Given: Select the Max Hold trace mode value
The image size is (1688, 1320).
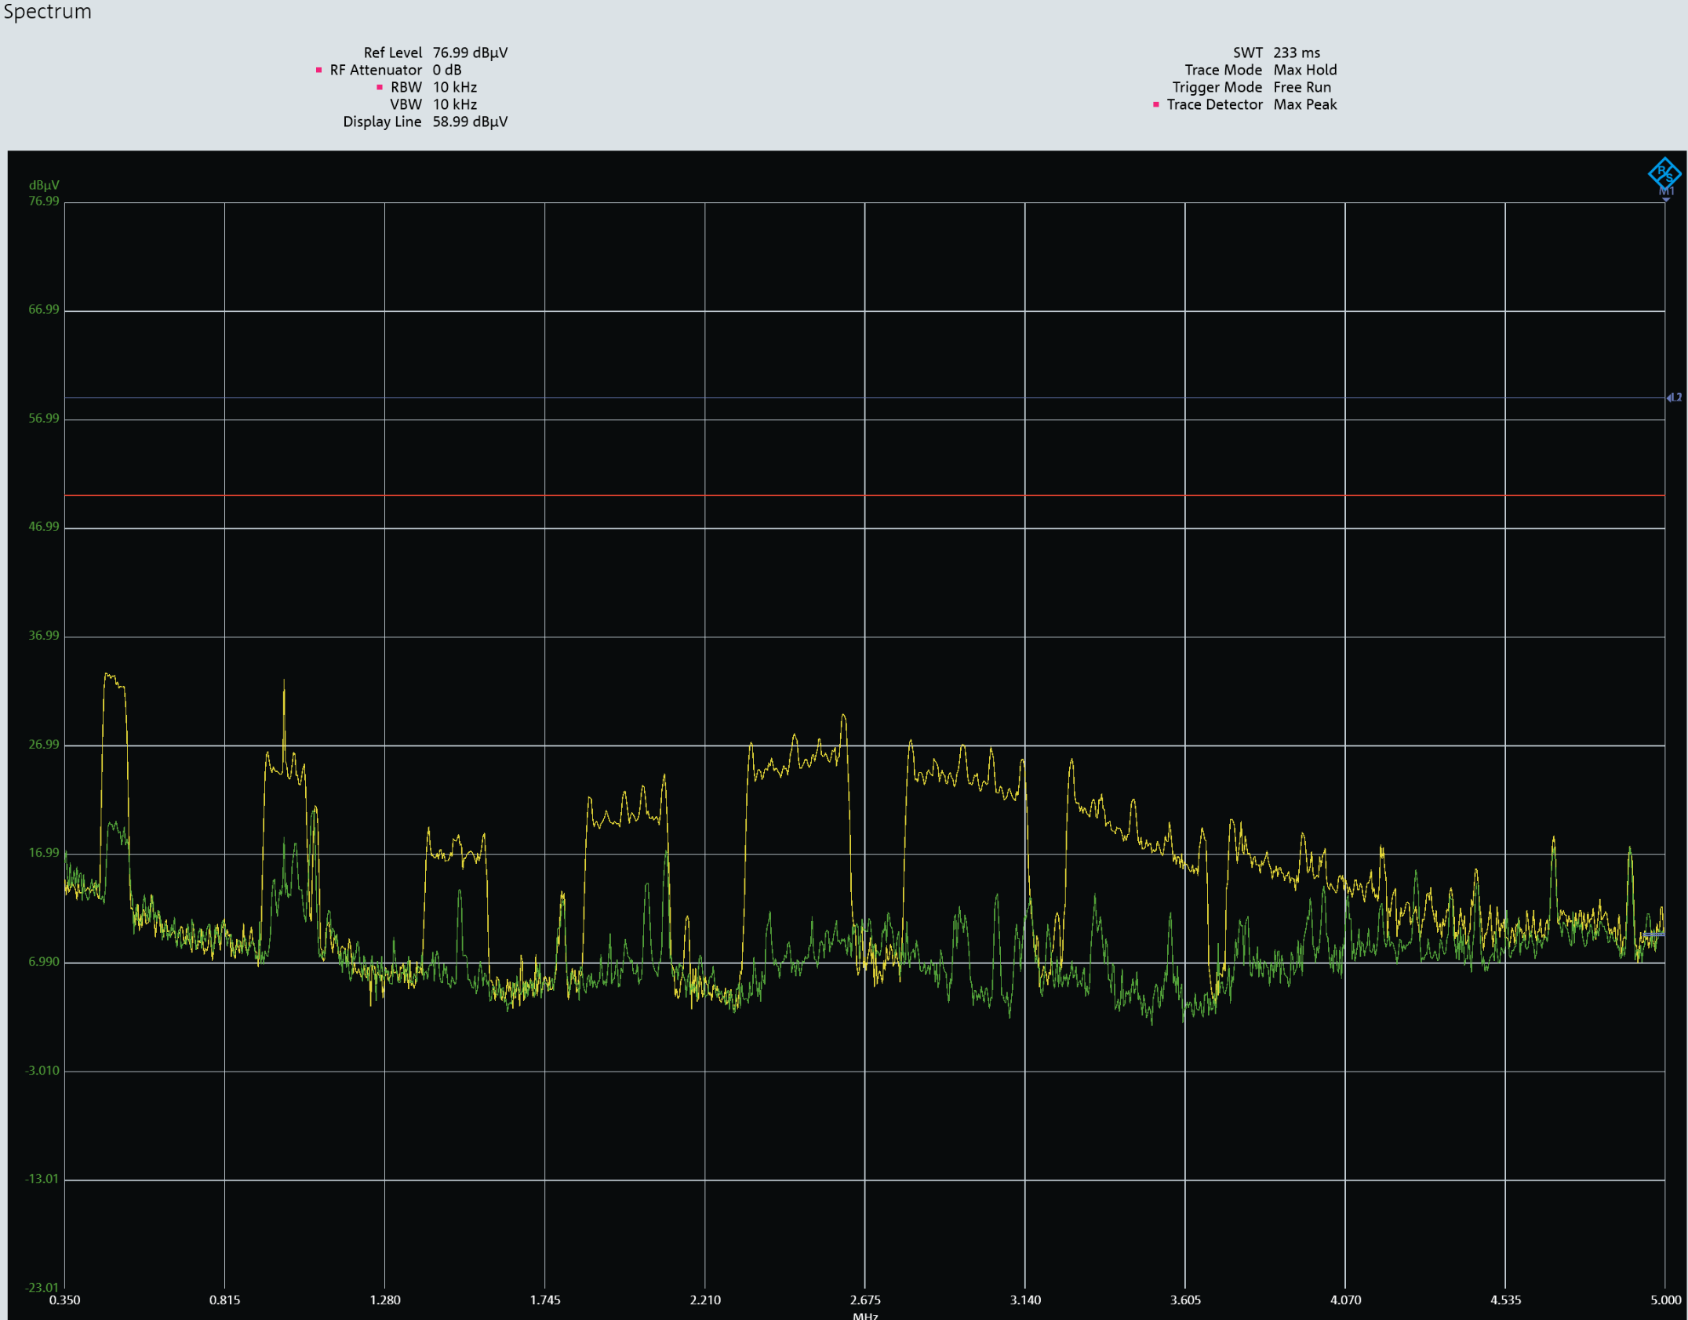Looking at the screenshot, I should 1305,70.
